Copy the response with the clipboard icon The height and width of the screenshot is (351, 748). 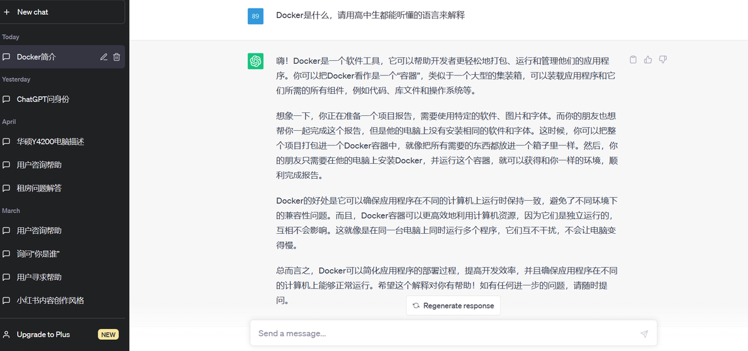633,60
